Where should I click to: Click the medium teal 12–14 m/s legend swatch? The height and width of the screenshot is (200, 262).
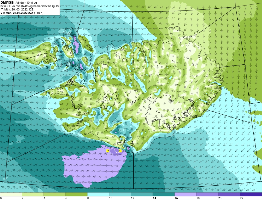142,194
